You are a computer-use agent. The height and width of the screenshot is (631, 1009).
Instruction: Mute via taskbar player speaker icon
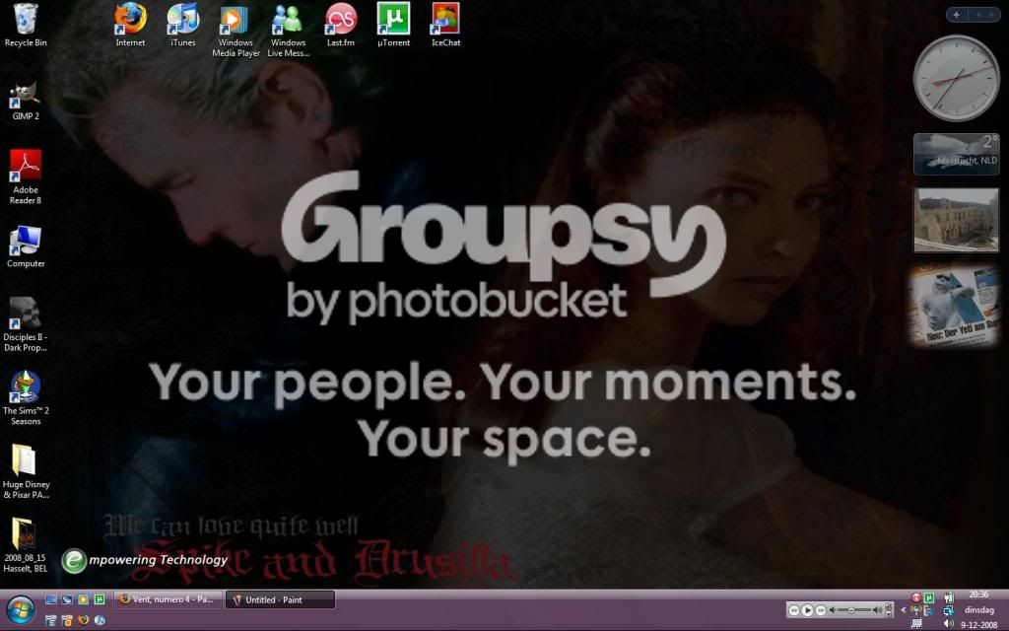coord(832,609)
